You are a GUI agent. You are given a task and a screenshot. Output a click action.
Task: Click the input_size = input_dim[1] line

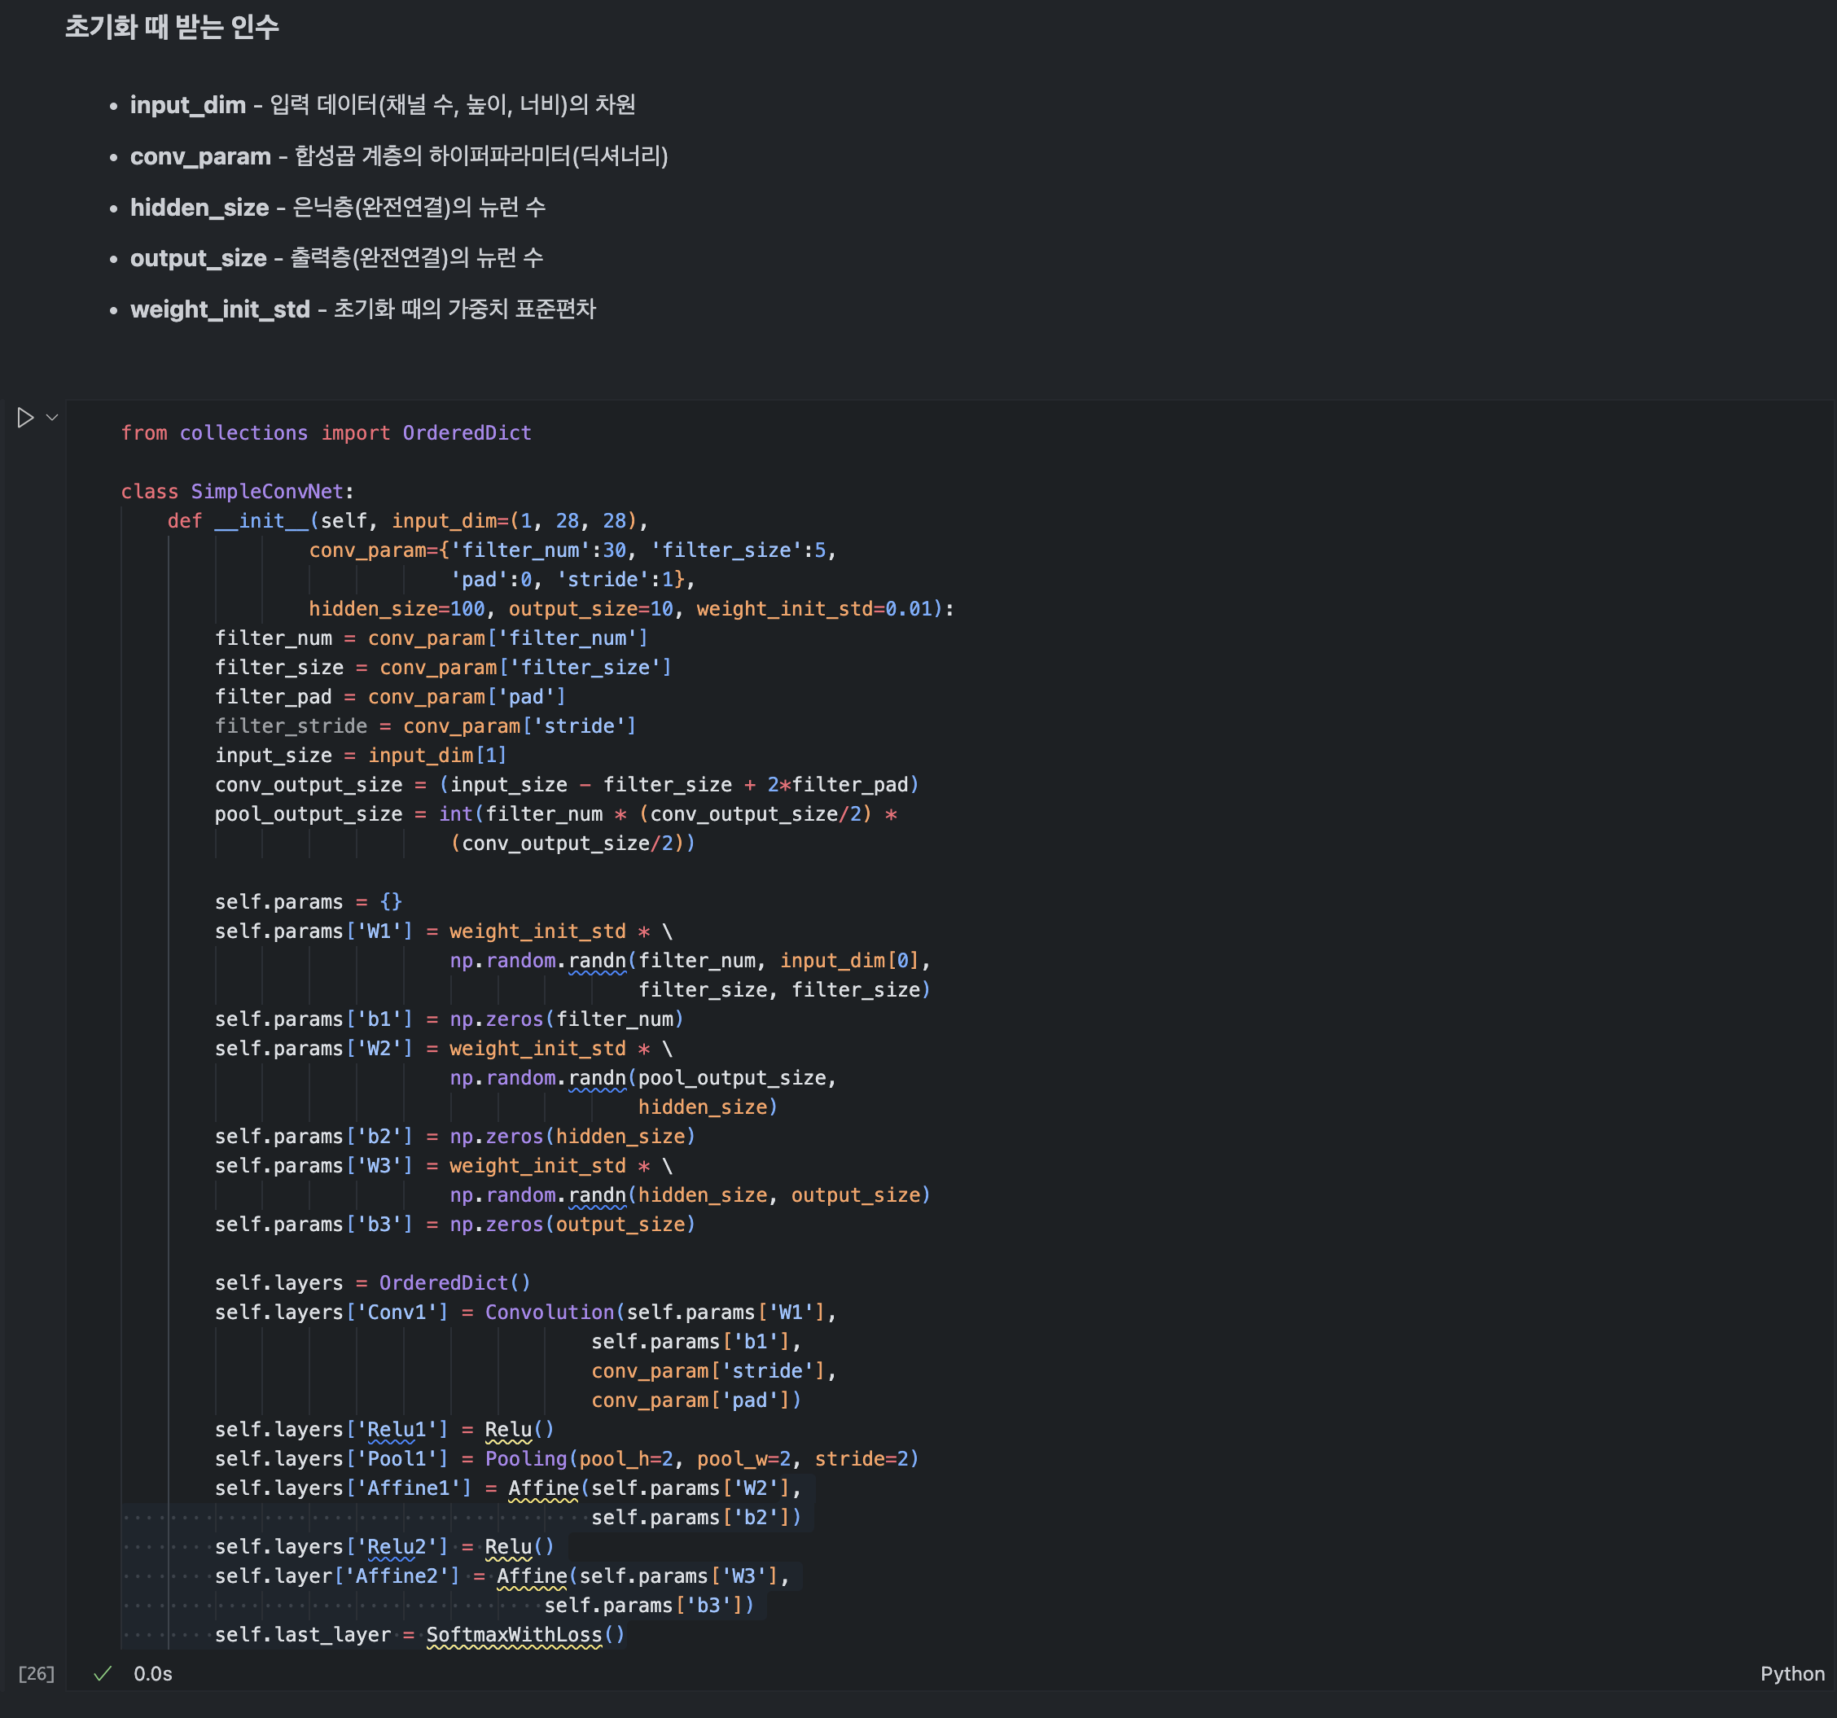[x=361, y=755]
